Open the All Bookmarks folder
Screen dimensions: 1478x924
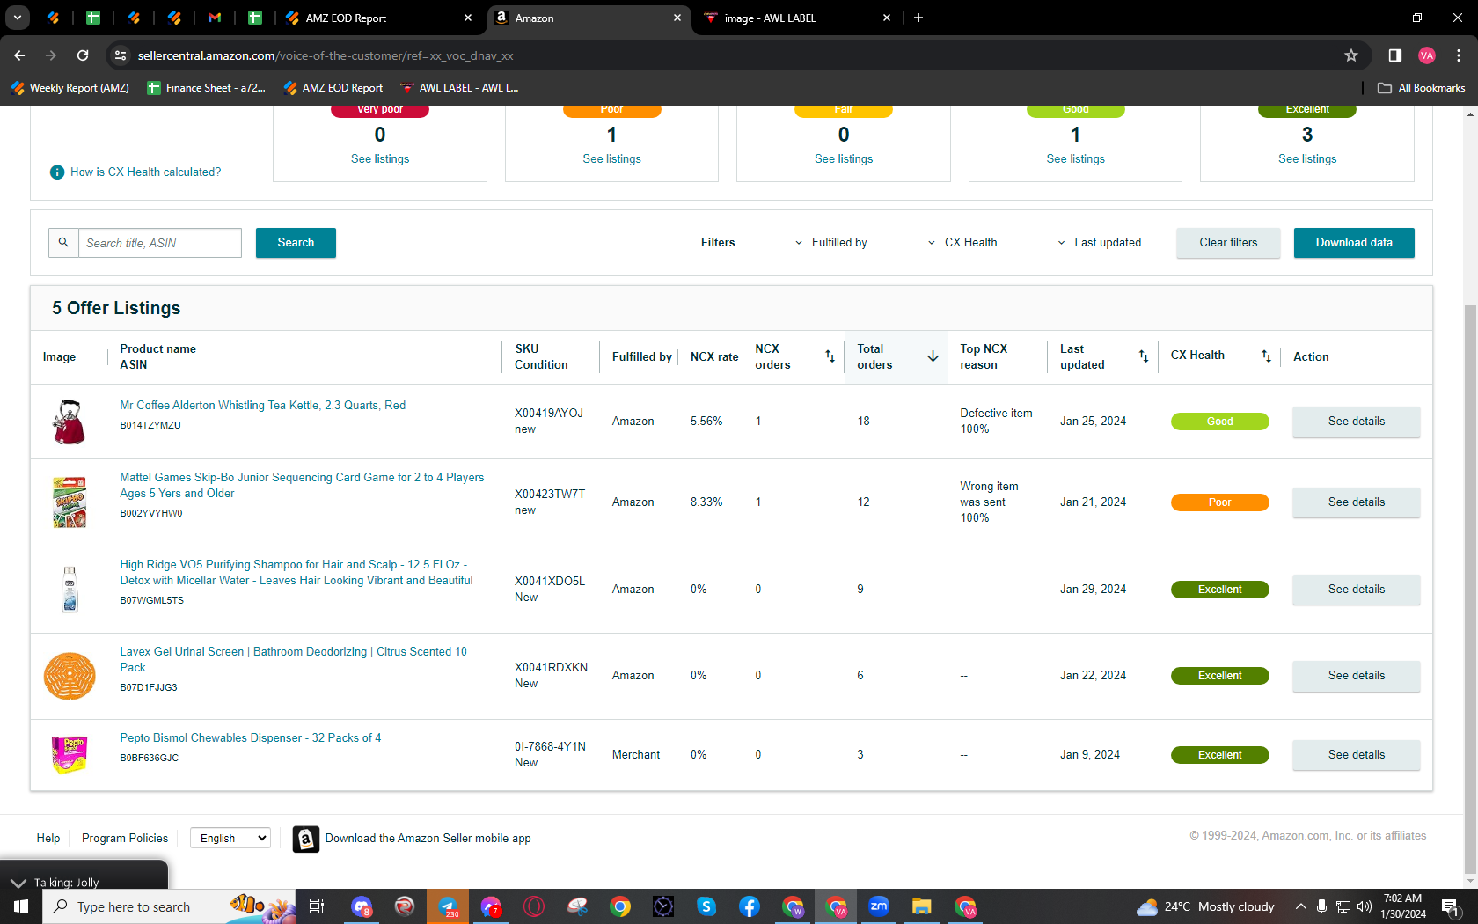pos(1422,88)
